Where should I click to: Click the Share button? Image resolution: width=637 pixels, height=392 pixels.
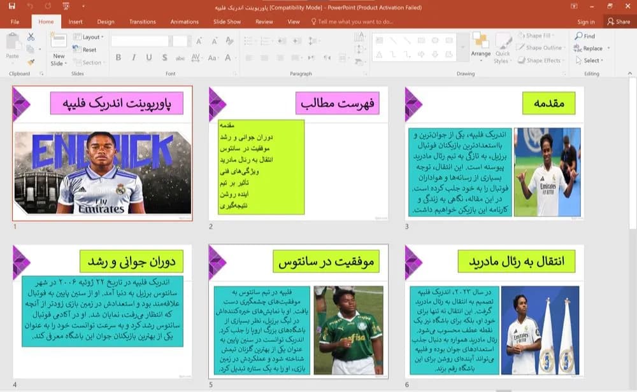[x=619, y=22]
